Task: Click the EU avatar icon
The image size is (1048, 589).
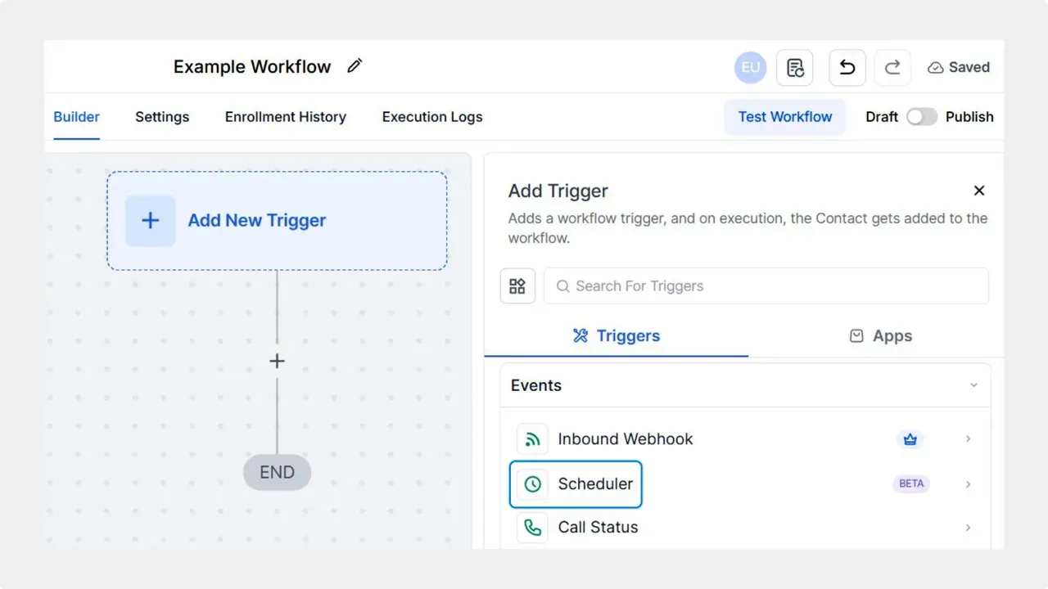Action: (749, 67)
